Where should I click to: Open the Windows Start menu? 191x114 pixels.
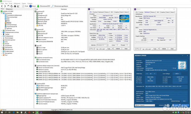point(2,112)
